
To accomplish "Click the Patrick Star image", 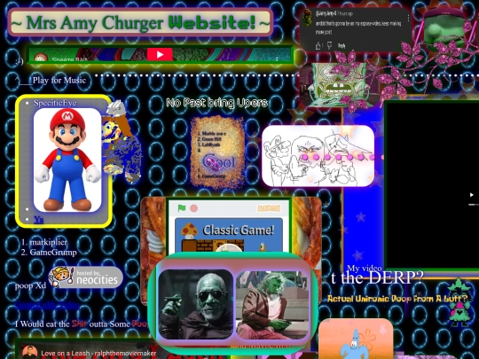I will pyautogui.click(x=356, y=339).
